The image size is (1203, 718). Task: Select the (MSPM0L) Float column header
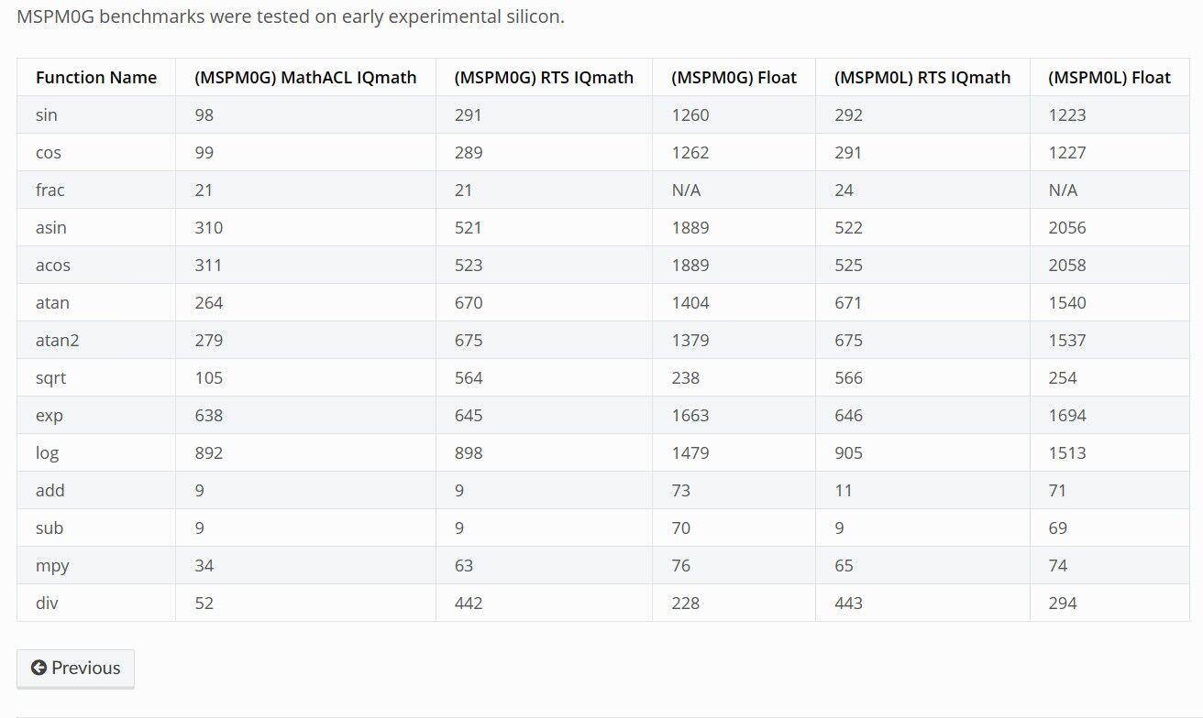1109,78
